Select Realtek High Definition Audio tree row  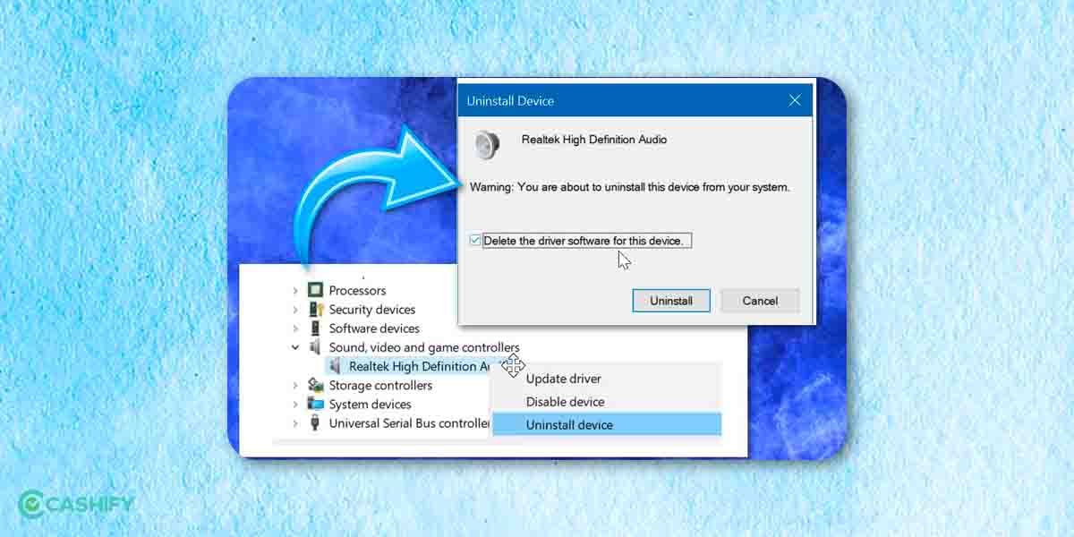pyautogui.click(x=408, y=366)
